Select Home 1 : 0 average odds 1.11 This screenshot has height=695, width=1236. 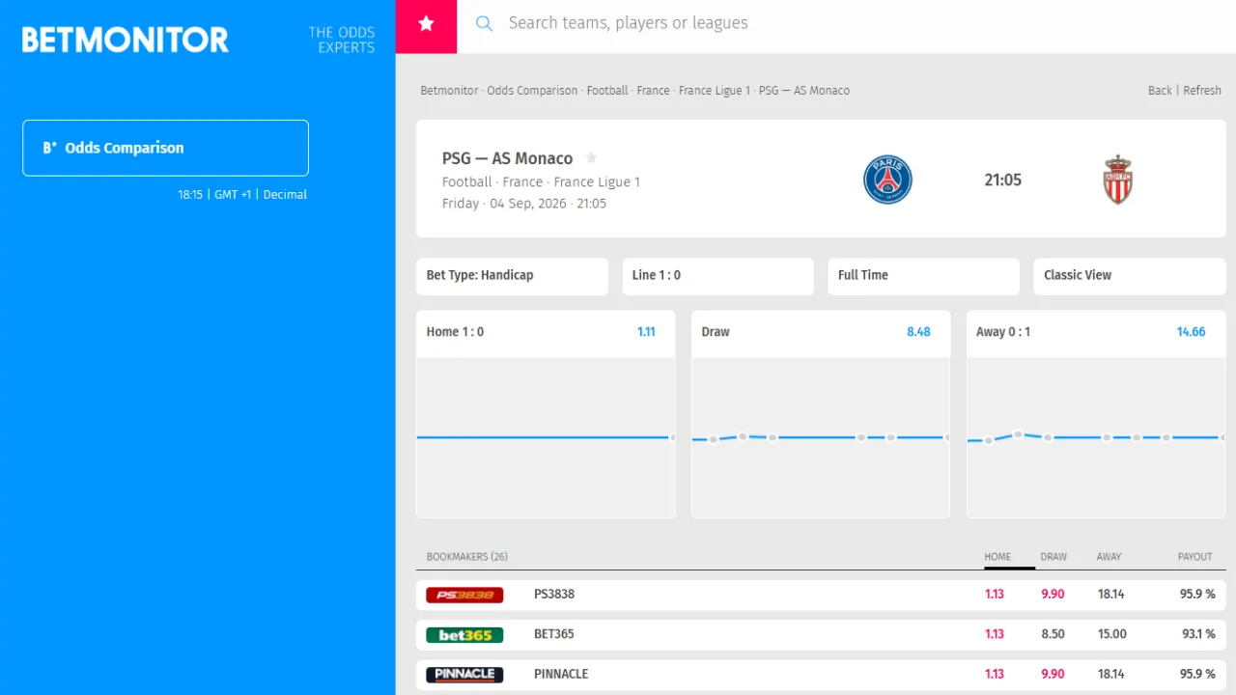click(646, 331)
